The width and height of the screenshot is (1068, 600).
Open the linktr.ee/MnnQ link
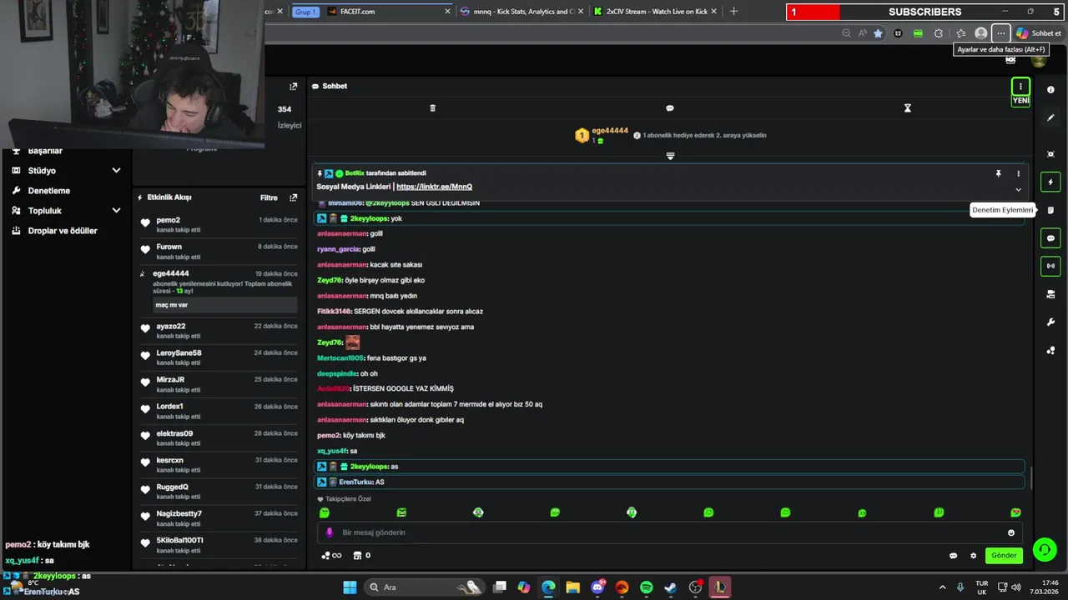click(434, 187)
